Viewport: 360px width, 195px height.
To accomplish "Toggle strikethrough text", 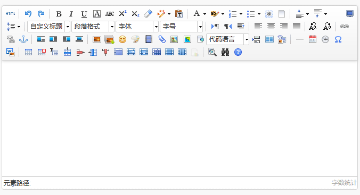I will (x=110, y=14).
